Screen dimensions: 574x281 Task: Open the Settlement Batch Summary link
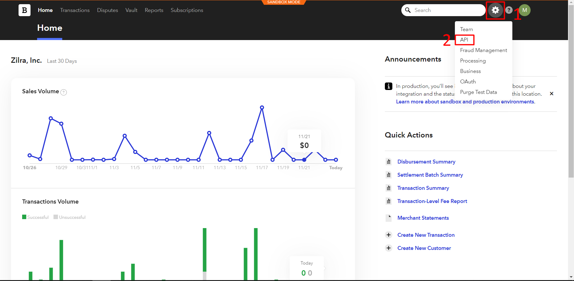point(430,175)
